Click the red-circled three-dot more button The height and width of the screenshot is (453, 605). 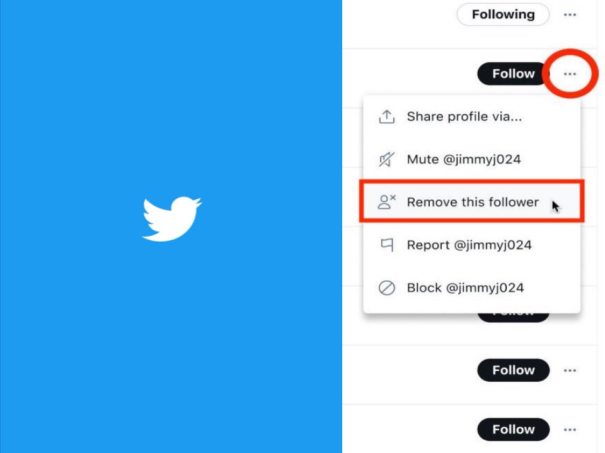[x=570, y=74]
